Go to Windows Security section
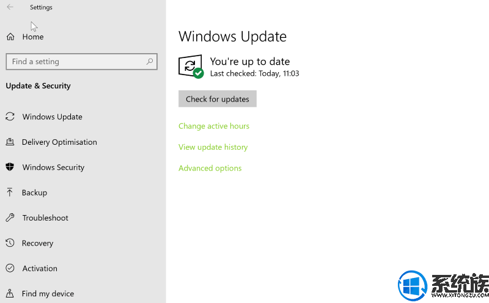Screen dimensions: 489x303 (x=53, y=167)
